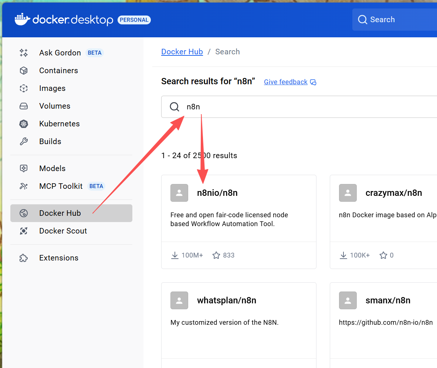Click star icon on n8nio/n8n card
The width and height of the screenshot is (437, 368).
(x=216, y=255)
